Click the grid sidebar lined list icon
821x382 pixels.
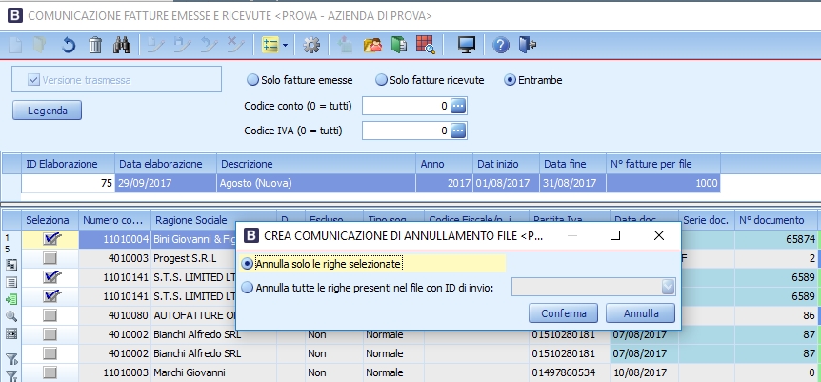pos(11,282)
